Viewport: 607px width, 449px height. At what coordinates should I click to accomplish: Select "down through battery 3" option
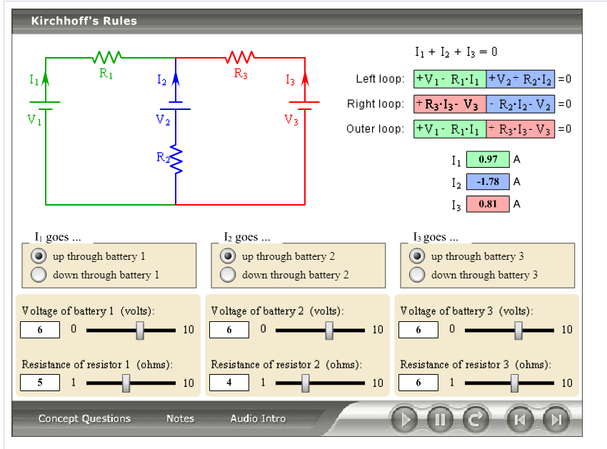(x=416, y=275)
